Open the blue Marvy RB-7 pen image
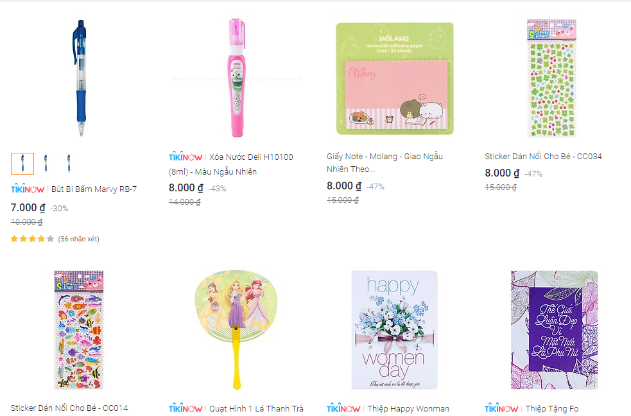 [80, 78]
